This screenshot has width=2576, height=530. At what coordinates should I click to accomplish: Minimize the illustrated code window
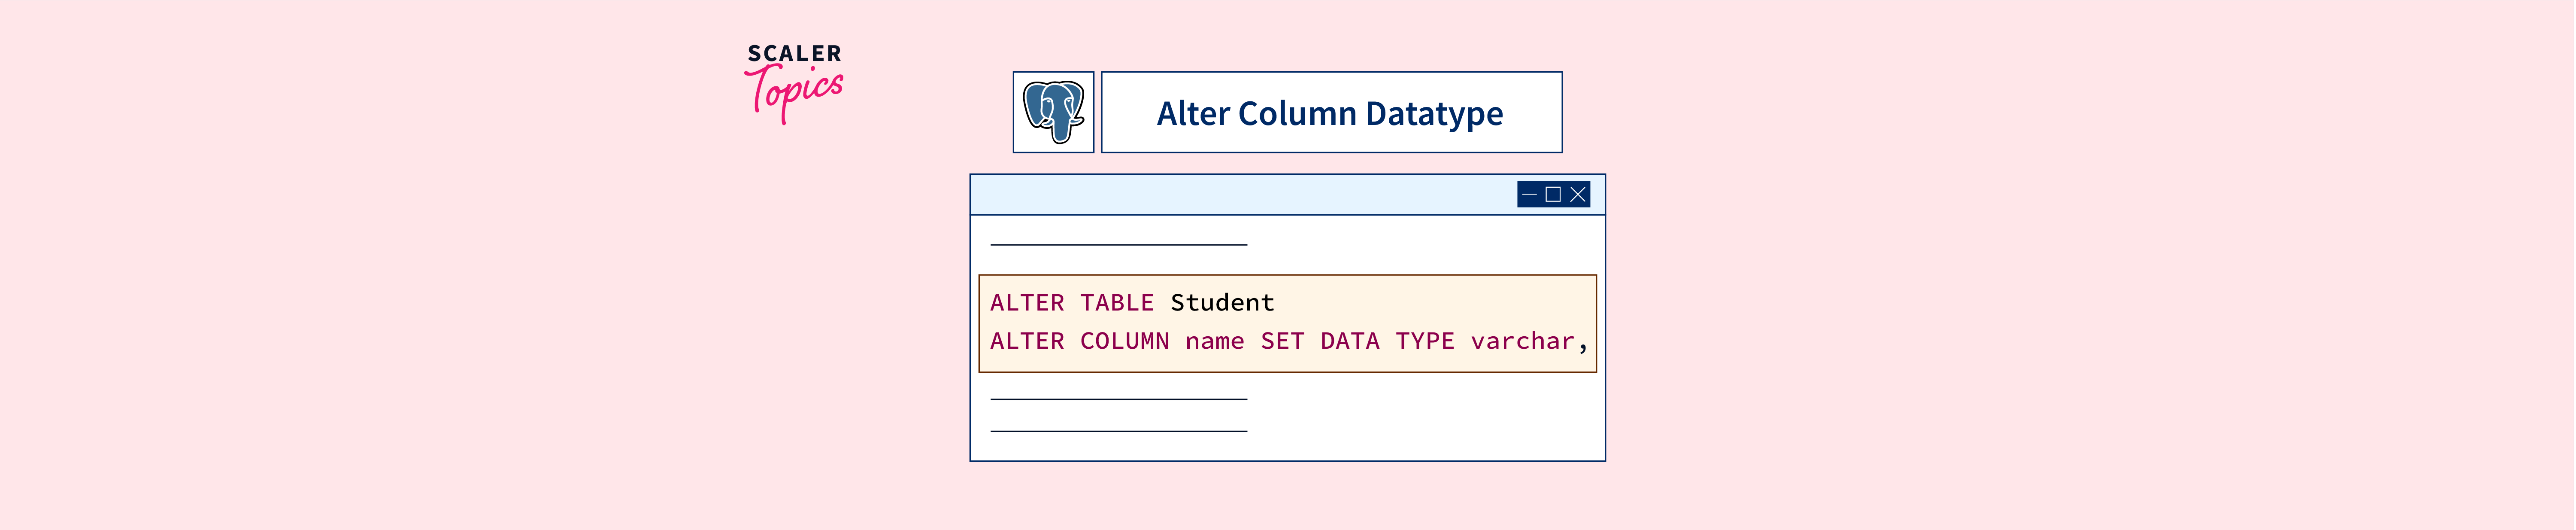coord(1529,195)
